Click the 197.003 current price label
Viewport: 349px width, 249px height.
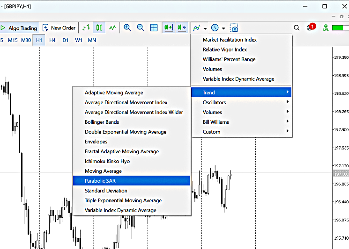341,173
